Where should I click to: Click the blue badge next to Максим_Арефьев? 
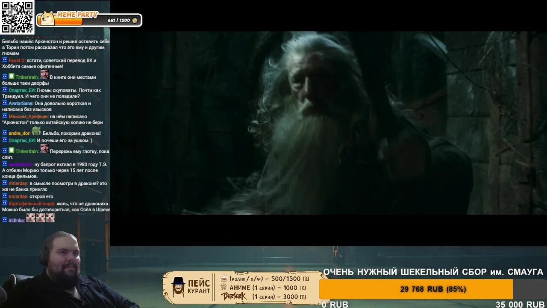click(x=5, y=116)
